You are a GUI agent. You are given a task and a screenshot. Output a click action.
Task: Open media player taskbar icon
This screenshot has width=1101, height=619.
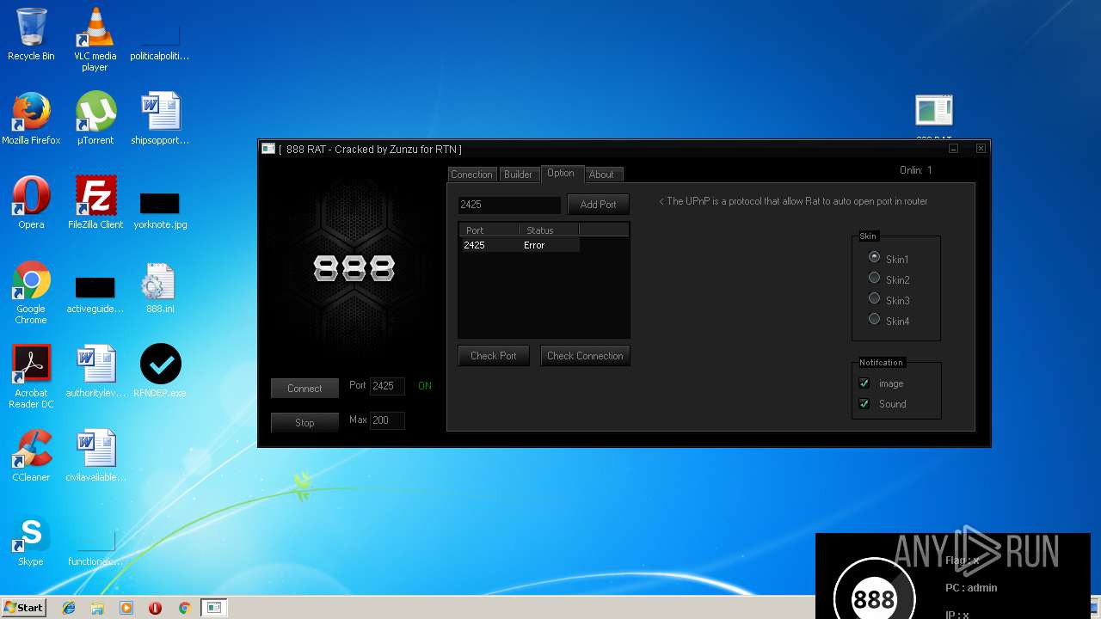(x=126, y=608)
